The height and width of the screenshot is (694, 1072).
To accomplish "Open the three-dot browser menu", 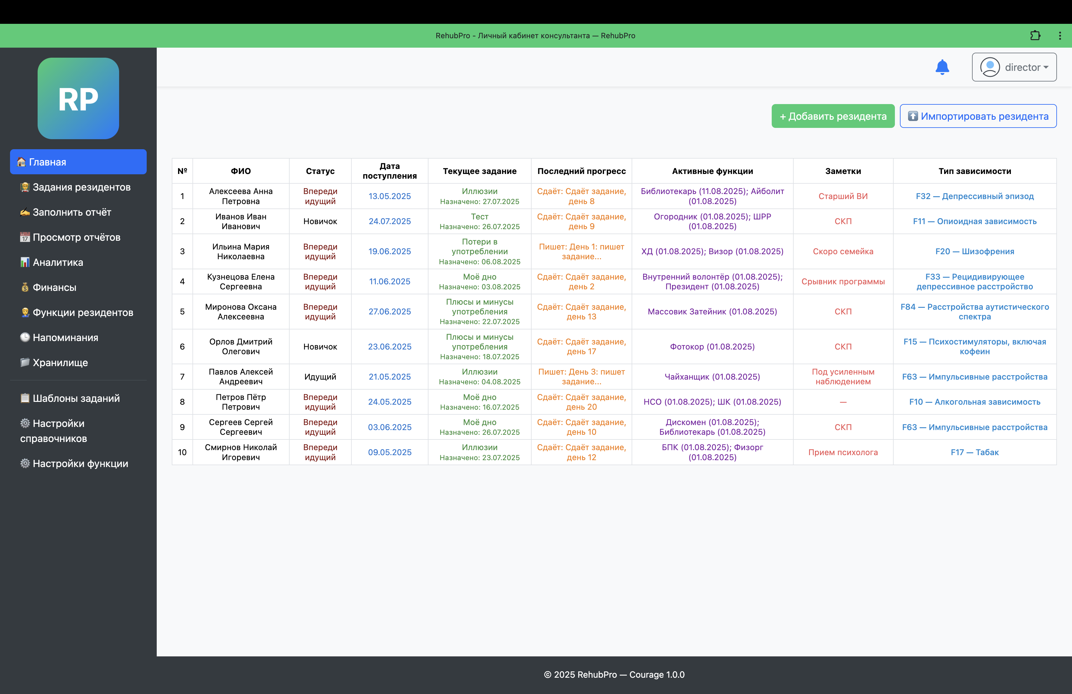I will [1060, 36].
